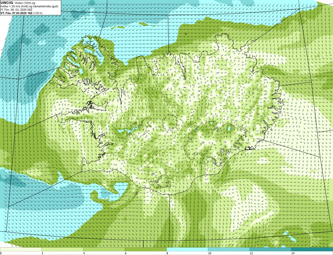
Task: Click the 'IT: Fim. 06. 03. 2025 09Z' line
Action: click(x=16, y=9)
